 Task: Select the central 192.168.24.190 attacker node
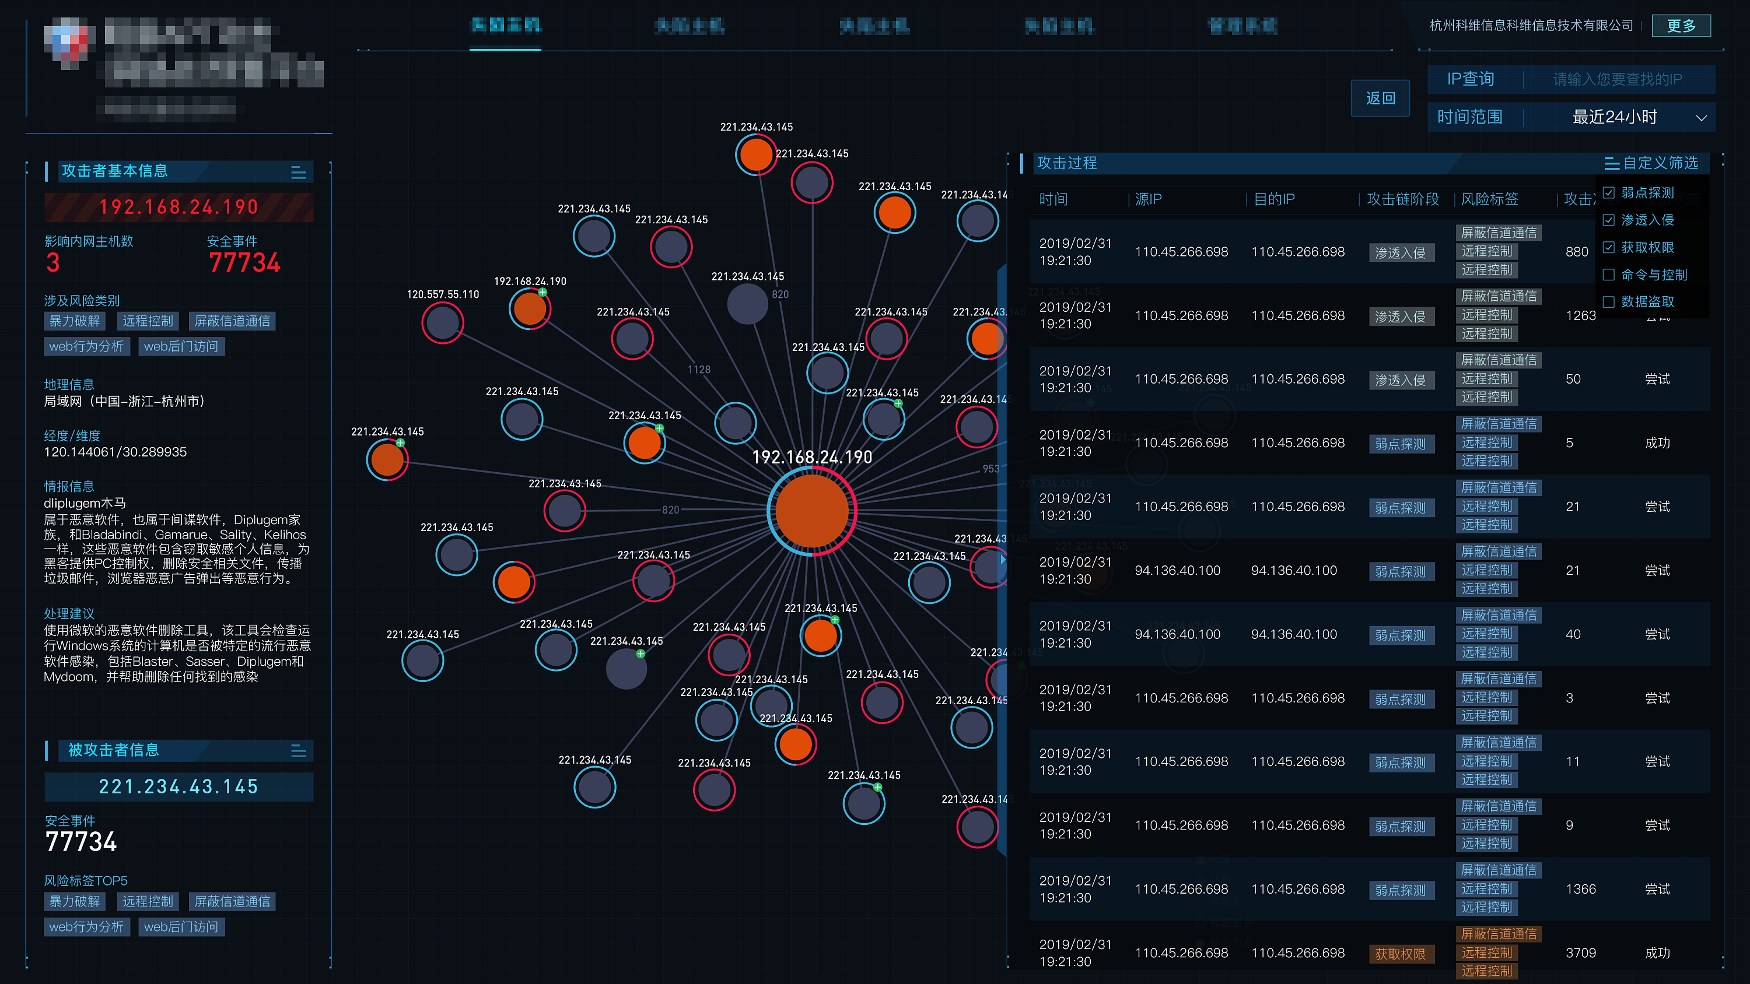coord(811,511)
